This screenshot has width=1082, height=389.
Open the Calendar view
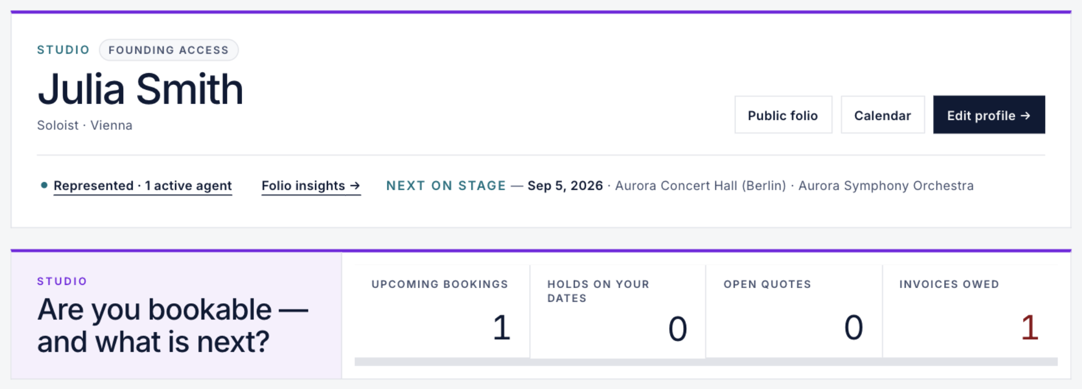[883, 115]
